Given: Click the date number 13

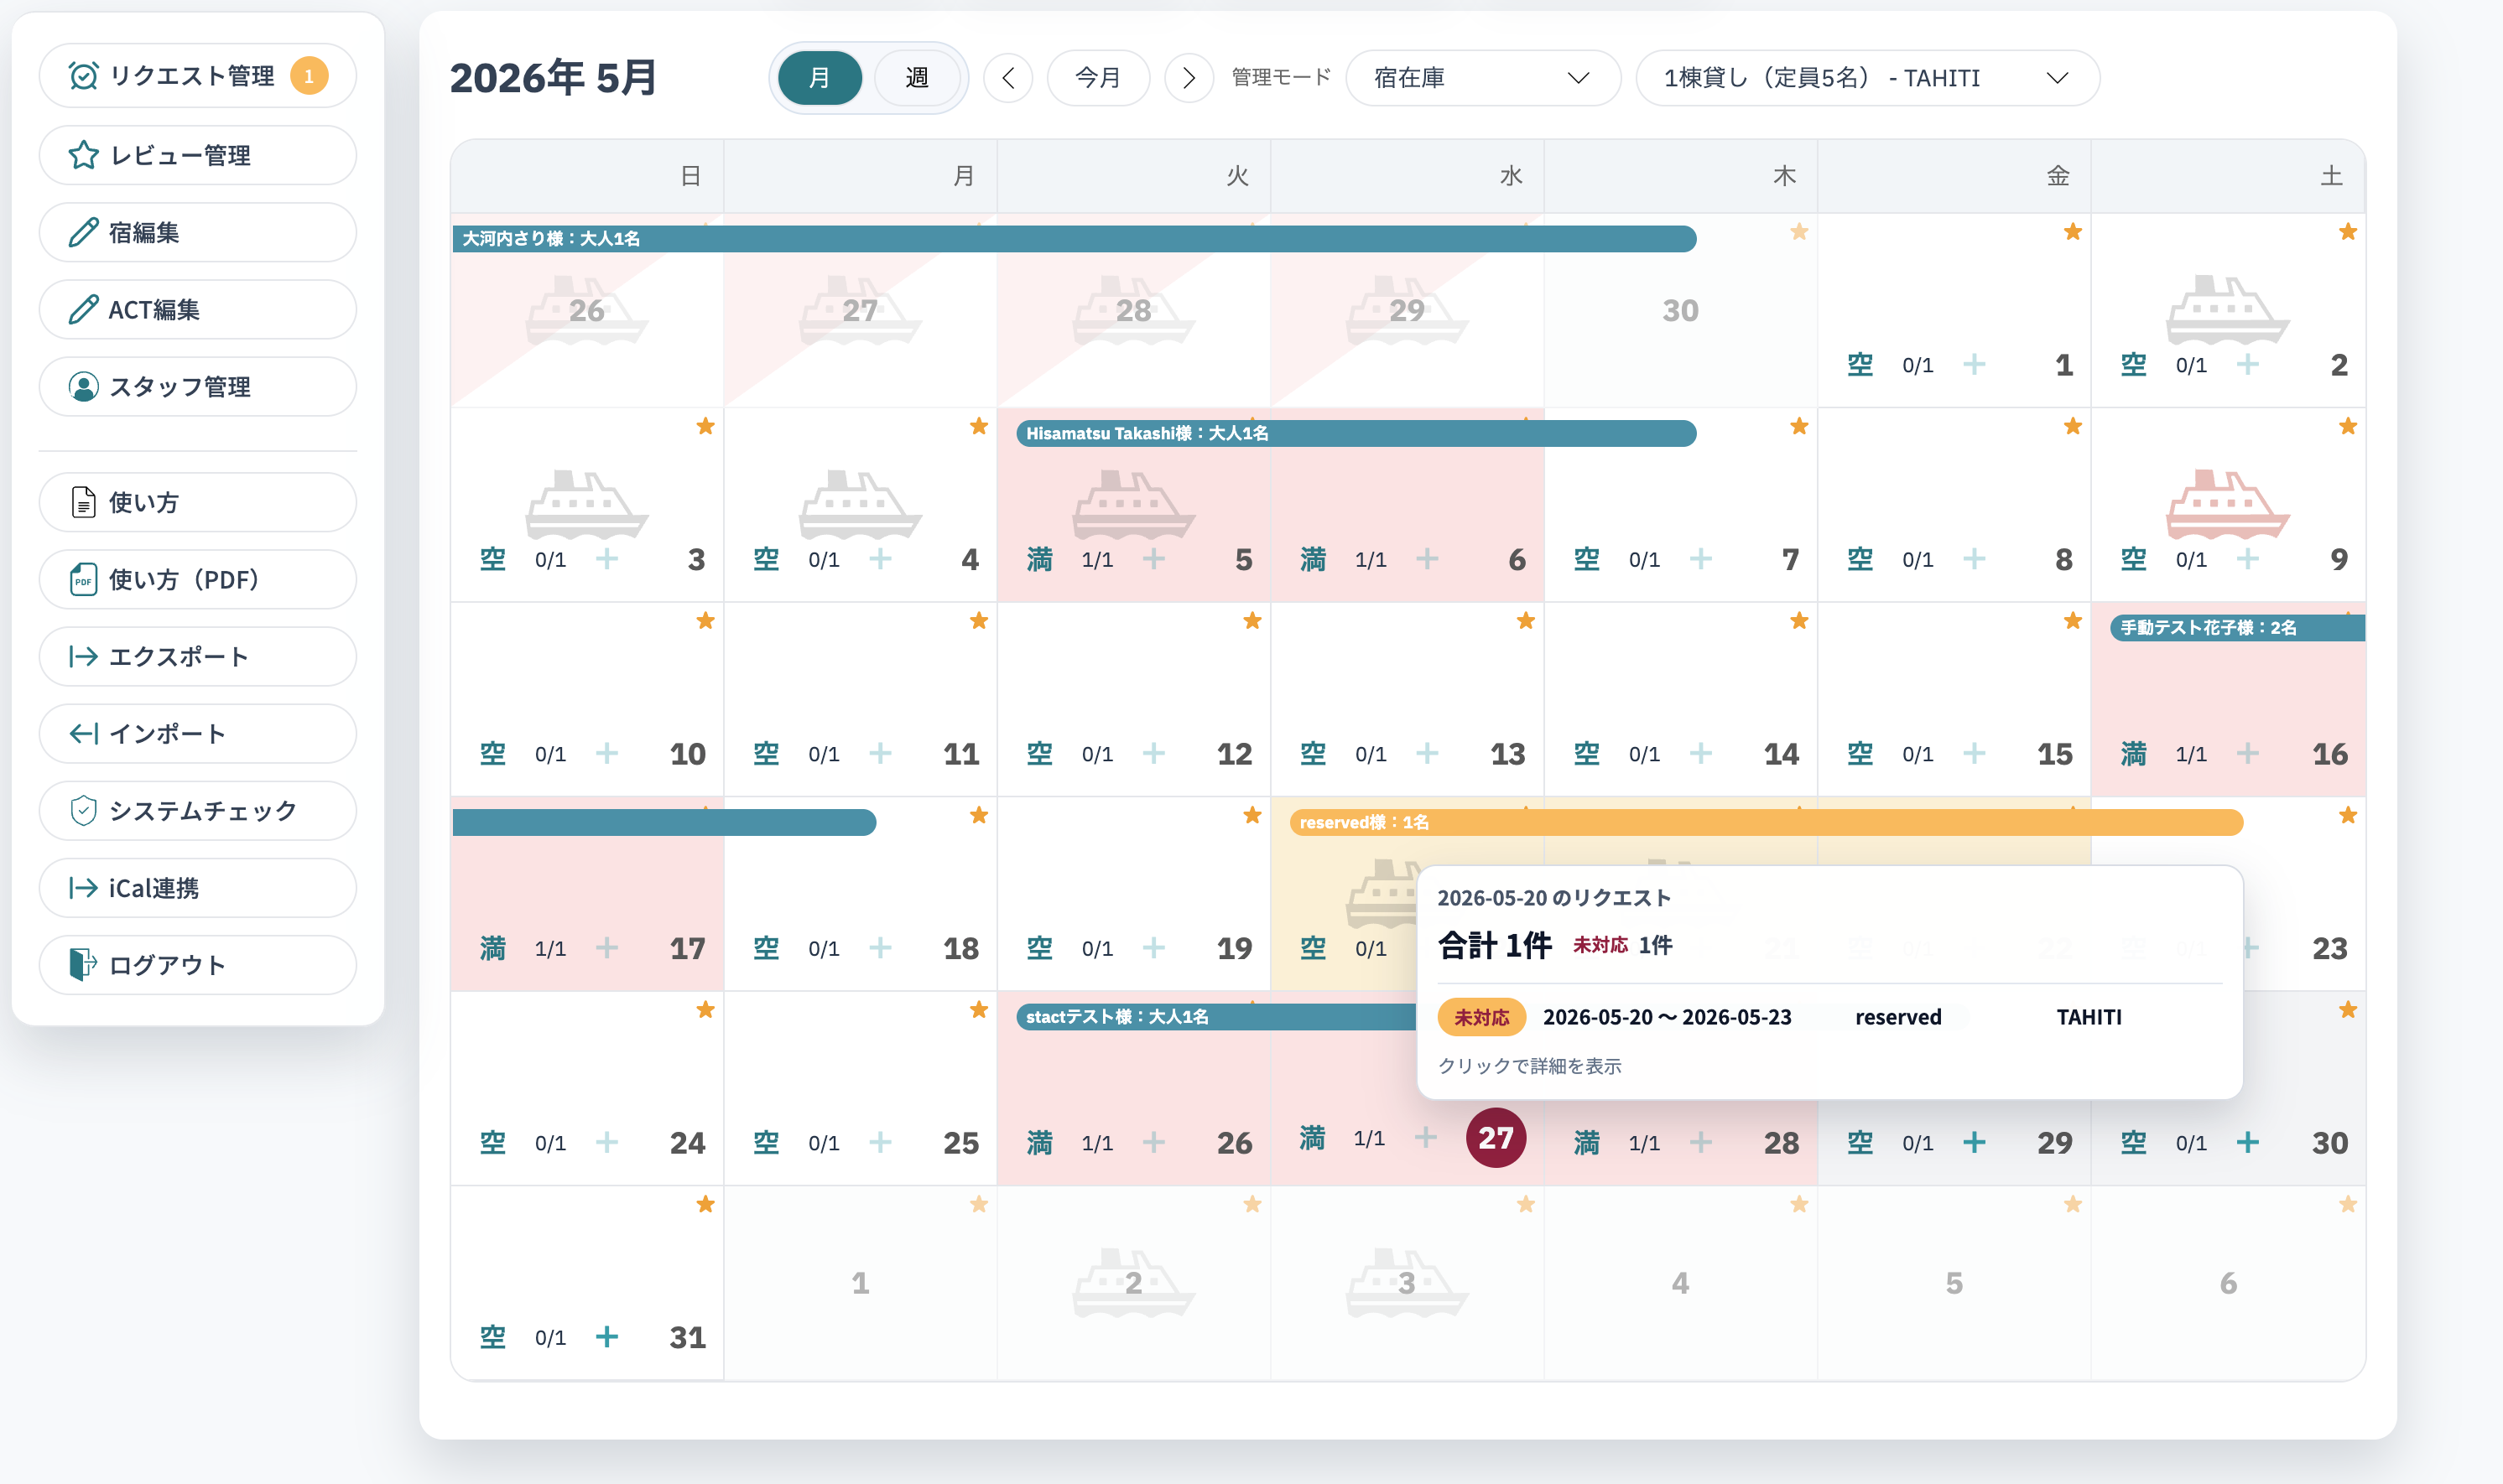Looking at the screenshot, I should [x=1506, y=753].
